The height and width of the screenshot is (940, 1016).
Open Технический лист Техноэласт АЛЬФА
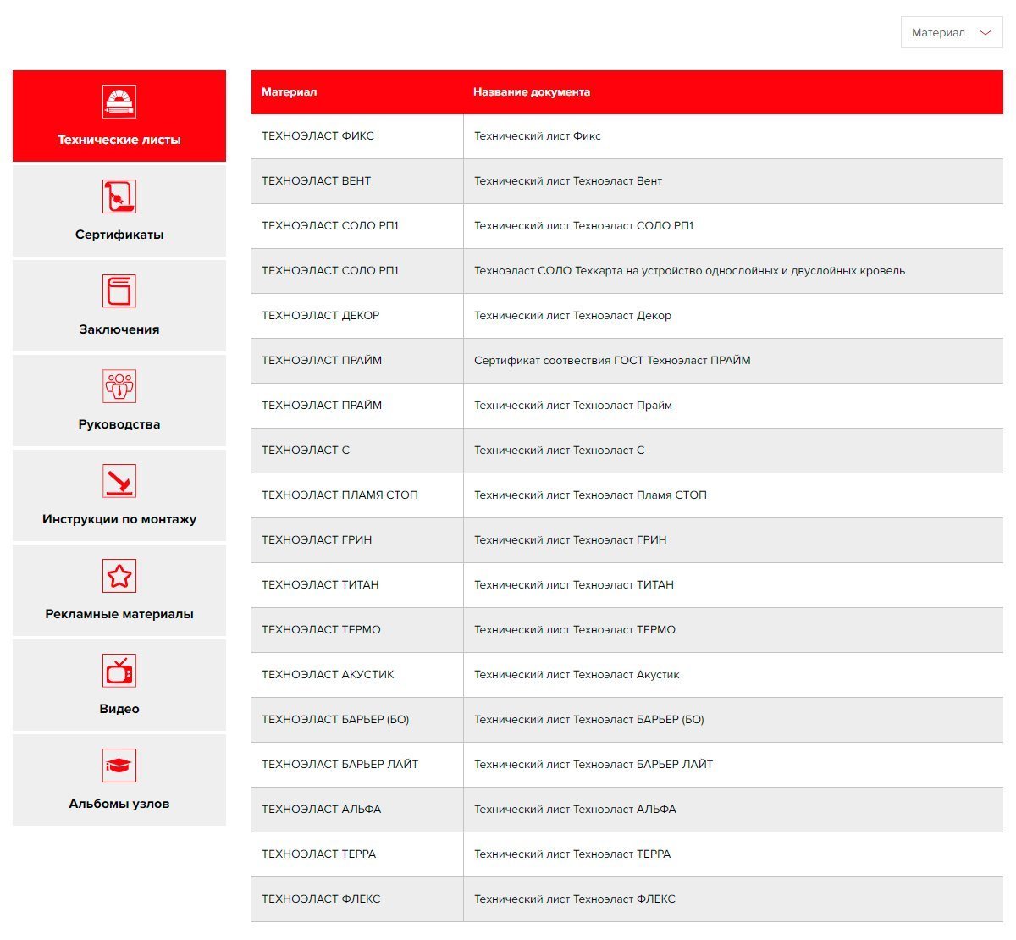point(575,810)
